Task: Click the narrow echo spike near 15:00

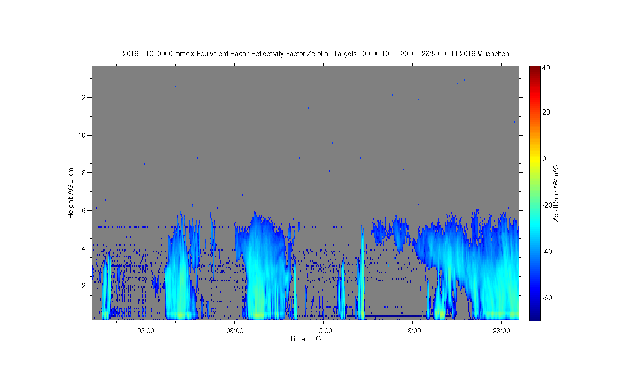Action: coord(362,274)
